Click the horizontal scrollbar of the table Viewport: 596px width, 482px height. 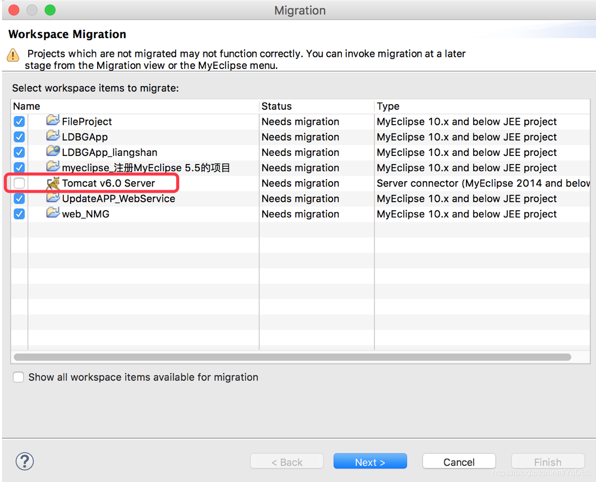292,357
